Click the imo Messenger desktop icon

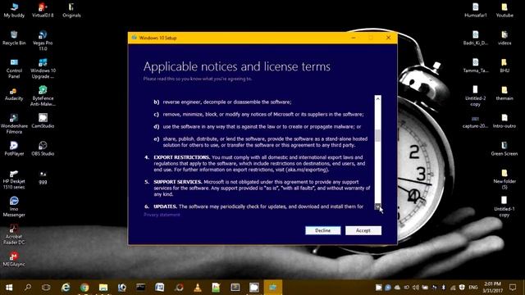[x=14, y=206]
